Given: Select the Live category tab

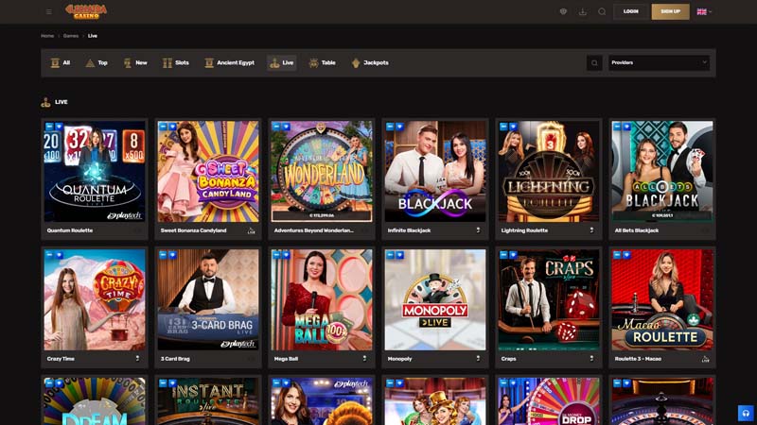Looking at the screenshot, I should (281, 62).
